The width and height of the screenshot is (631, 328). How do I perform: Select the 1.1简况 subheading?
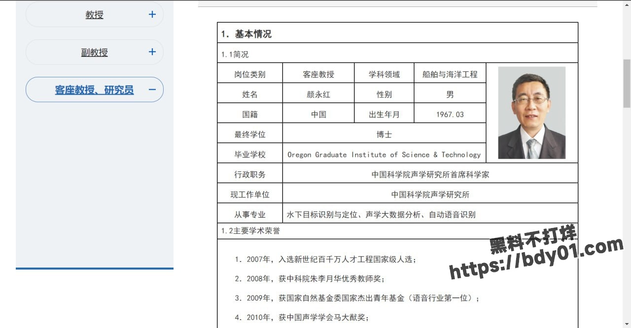[x=235, y=54]
